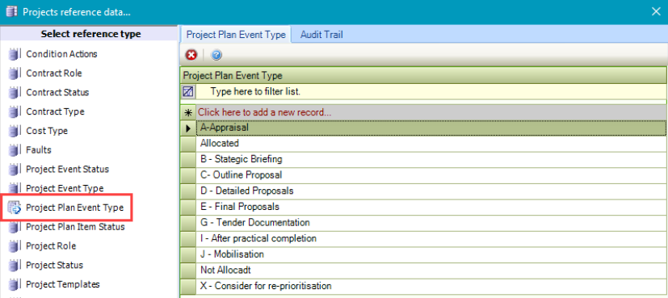Screen dimensions: 668x298
Task: Select the Project Plan Event Type icon
Action: tap(15, 208)
